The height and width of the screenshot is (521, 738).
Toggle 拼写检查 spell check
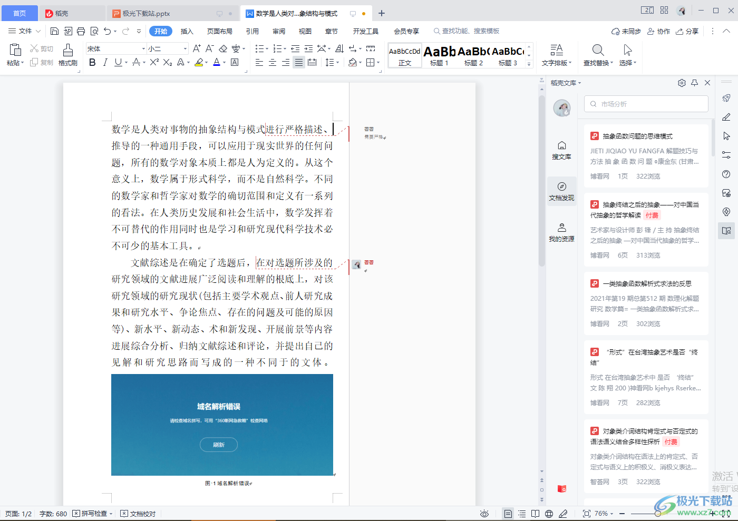91,514
